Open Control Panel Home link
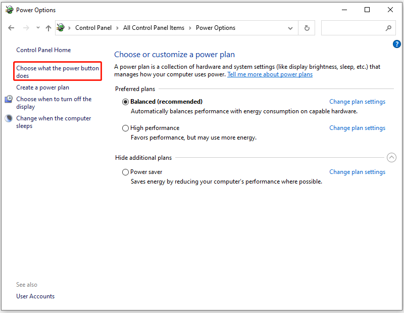This screenshot has height=313, width=404. 43,50
